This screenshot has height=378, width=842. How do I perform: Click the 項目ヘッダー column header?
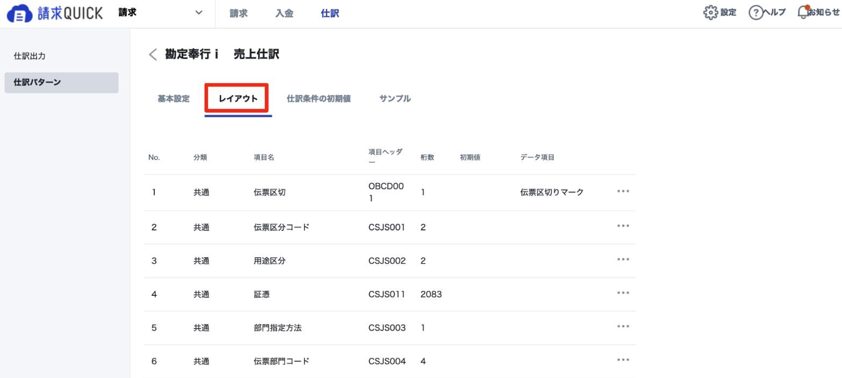[x=385, y=157]
